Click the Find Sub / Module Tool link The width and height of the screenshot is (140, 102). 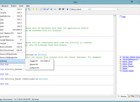tap(131, 57)
